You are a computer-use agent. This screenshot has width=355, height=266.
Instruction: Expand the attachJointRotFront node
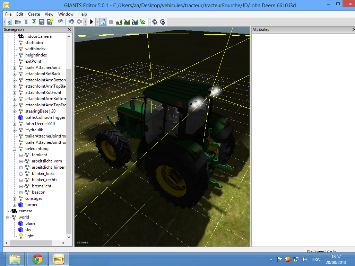point(14,93)
